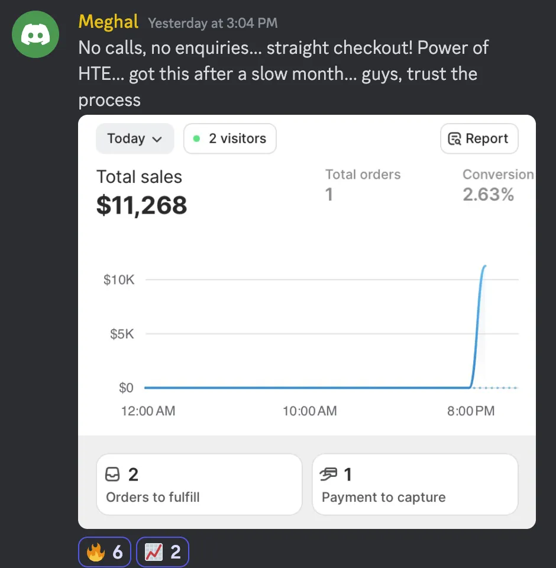
Task: Open the 2 visitors live view
Action: click(x=230, y=138)
